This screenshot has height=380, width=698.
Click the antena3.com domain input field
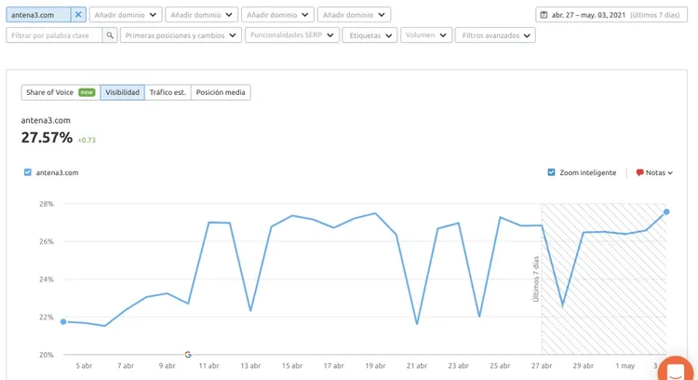[38, 15]
